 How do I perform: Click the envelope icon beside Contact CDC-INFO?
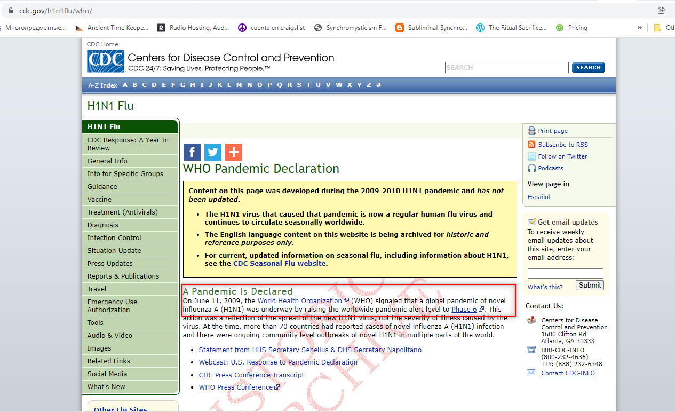pos(531,373)
